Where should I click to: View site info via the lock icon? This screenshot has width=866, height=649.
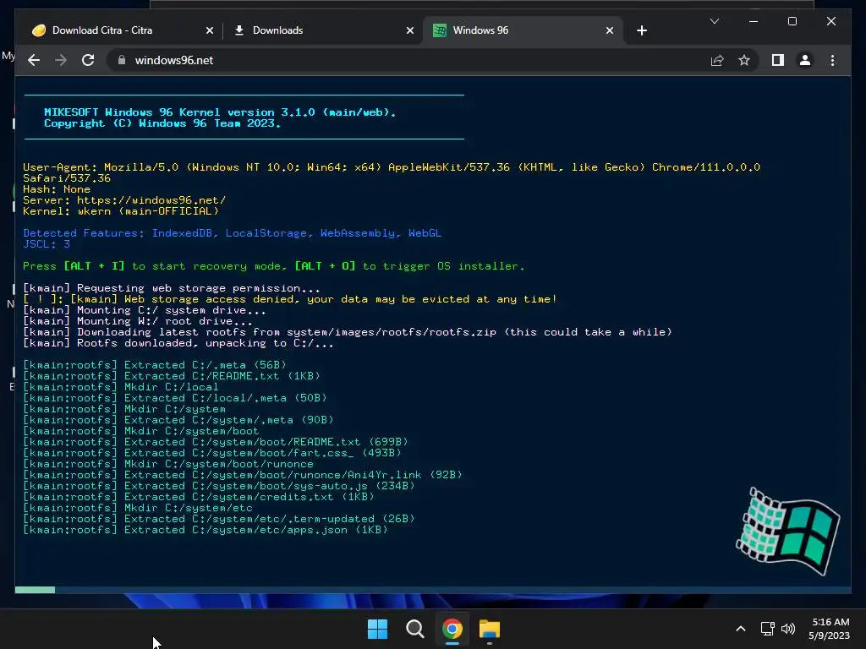pyautogui.click(x=122, y=60)
